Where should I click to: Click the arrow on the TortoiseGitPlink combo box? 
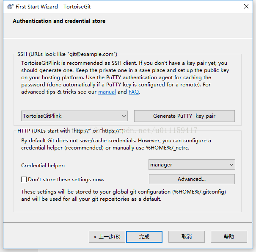coord(124,116)
